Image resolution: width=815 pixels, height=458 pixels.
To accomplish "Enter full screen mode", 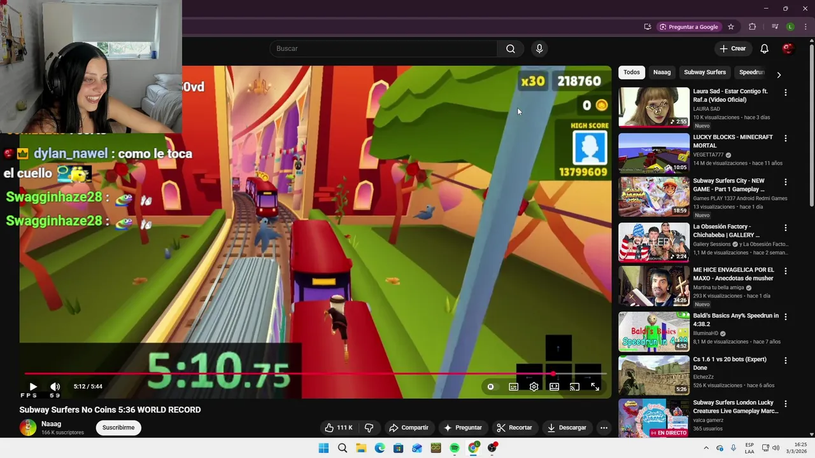I will [x=595, y=386].
